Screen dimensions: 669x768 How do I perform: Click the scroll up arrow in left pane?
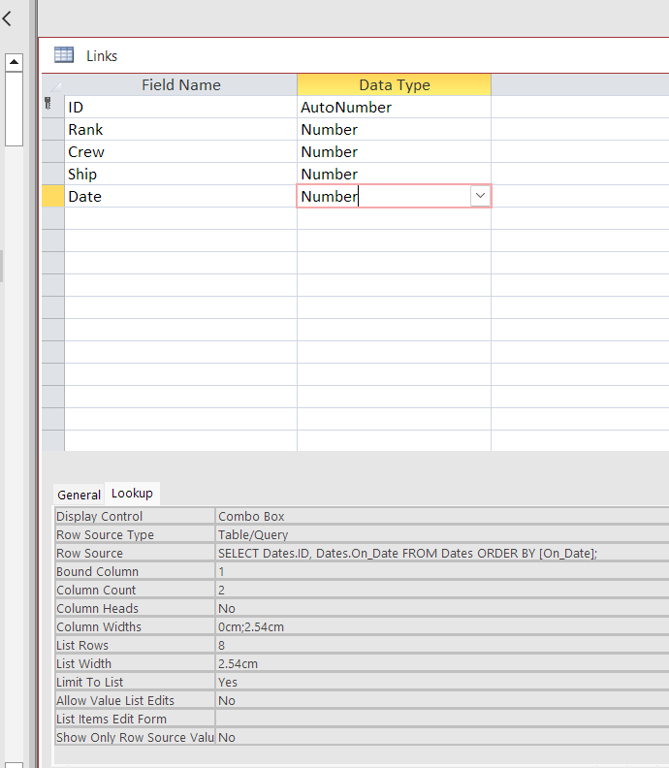[x=14, y=62]
